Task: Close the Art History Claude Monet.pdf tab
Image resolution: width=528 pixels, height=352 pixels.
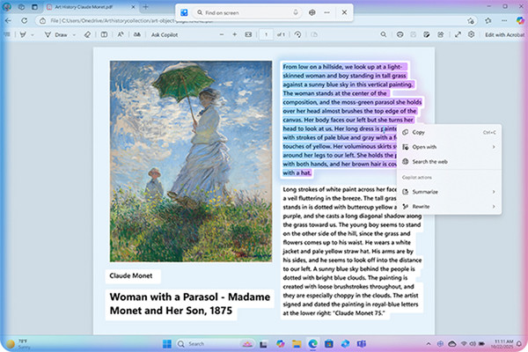Action: pos(133,7)
